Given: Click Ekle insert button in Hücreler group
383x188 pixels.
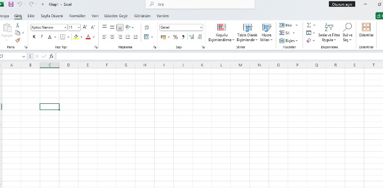Looking at the screenshot, I should [286, 25].
